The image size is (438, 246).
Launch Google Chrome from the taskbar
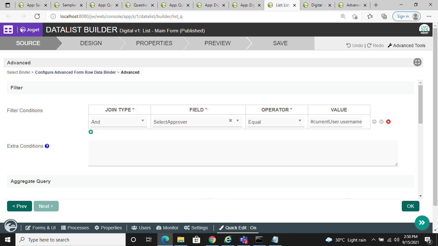coord(212,240)
